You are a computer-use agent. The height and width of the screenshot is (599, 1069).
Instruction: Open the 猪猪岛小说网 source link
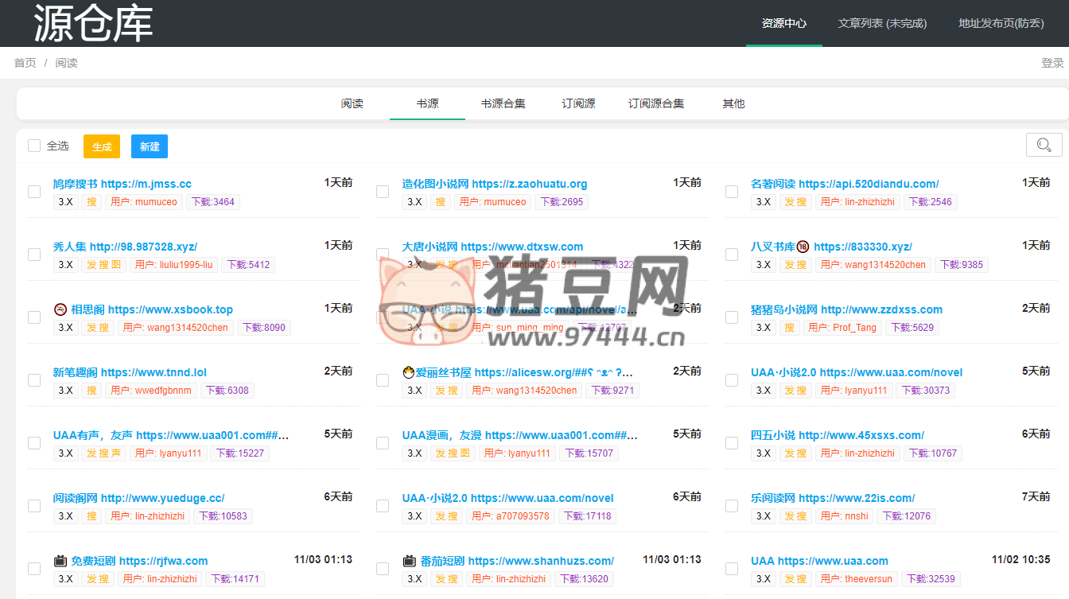[846, 309]
